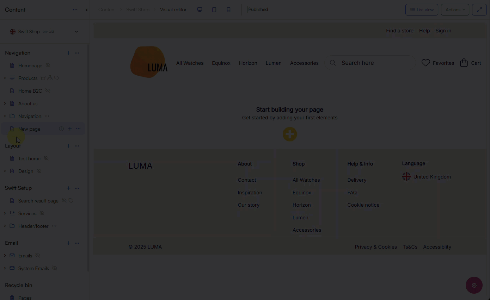Toggle visibility of Test home page
Viewport: 490px width, 300px height.
(46, 158)
